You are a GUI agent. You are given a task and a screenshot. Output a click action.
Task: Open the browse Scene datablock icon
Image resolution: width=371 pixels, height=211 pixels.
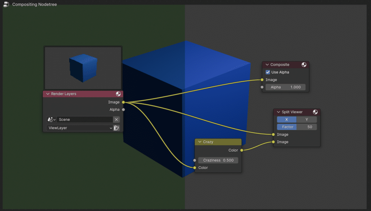(x=51, y=119)
